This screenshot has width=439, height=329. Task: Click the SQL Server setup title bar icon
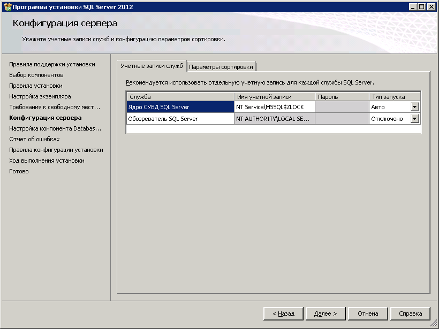7,7
